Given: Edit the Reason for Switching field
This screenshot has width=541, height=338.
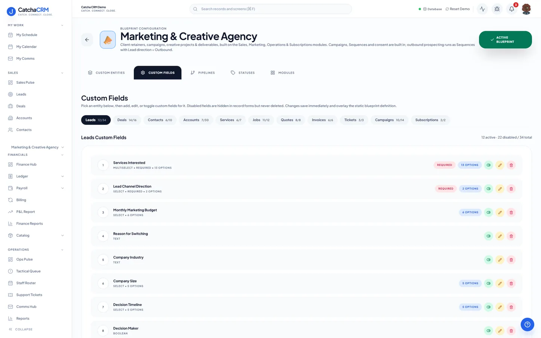Looking at the screenshot, I should (500, 236).
